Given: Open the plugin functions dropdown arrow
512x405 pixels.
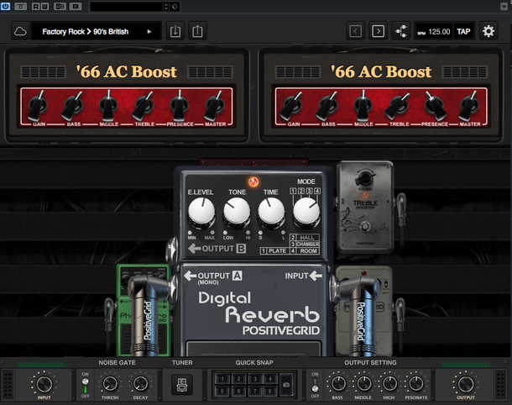Looking at the screenshot, I should 504,6.
